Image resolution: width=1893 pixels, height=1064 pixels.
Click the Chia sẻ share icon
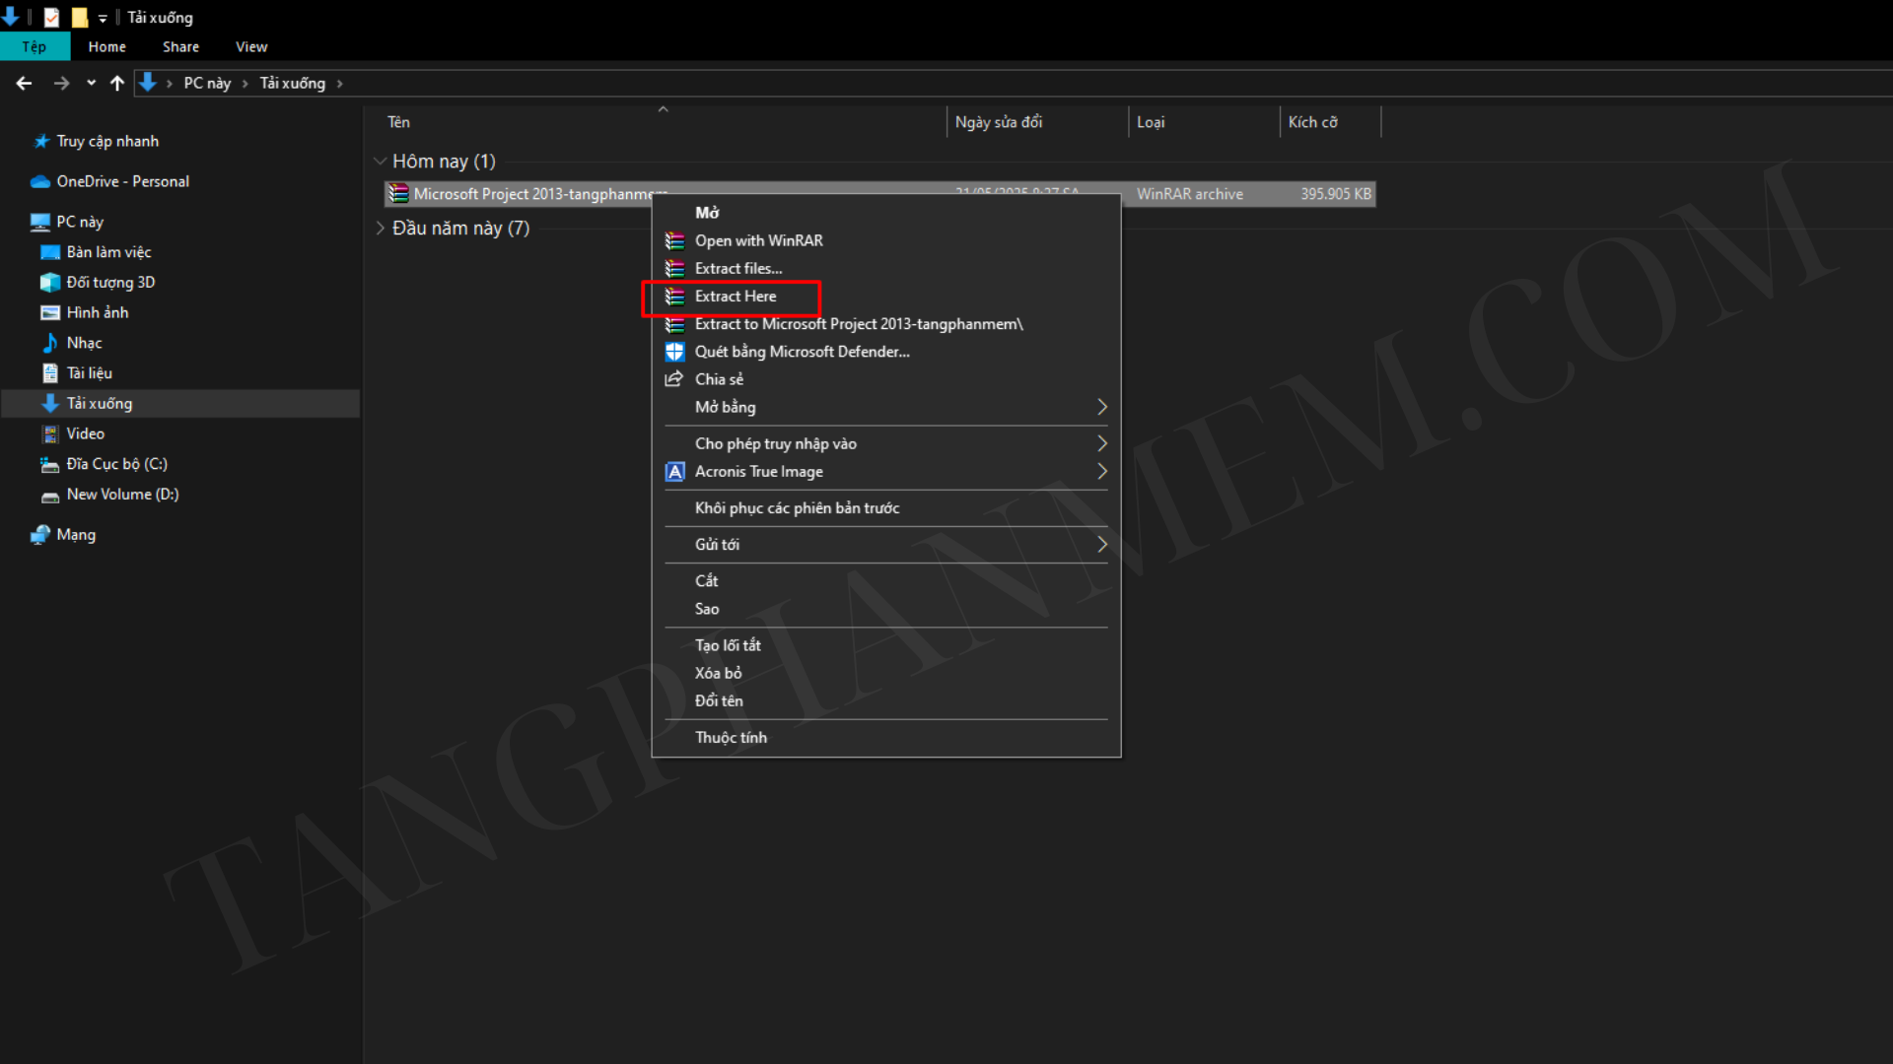pos(674,379)
